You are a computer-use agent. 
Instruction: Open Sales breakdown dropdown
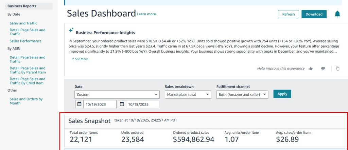[x=188, y=95]
